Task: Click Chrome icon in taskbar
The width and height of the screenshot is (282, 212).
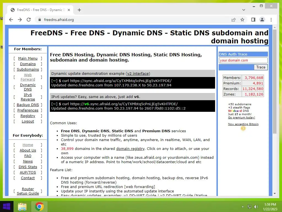Action: [39, 206]
